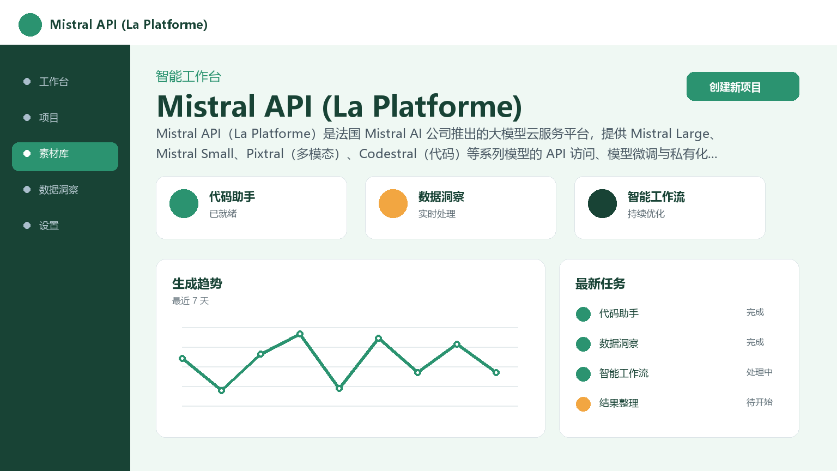
Task: Click the 持续优化 status text
Action: pyautogui.click(x=646, y=214)
